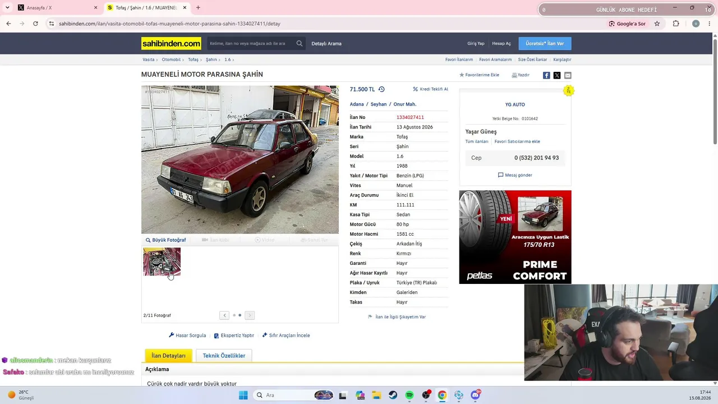Click Vasıta in the breadcrumb
718x404 pixels.
[x=148, y=59]
